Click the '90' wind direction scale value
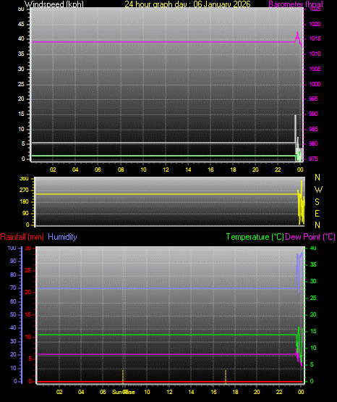 pos(25,213)
